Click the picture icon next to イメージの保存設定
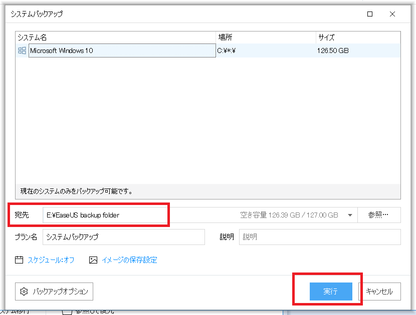 pos(93,260)
